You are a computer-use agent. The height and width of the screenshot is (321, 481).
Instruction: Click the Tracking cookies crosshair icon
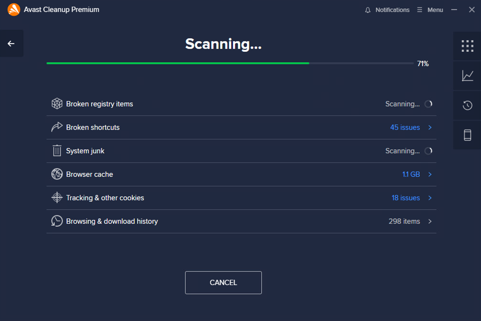pos(57,198)
